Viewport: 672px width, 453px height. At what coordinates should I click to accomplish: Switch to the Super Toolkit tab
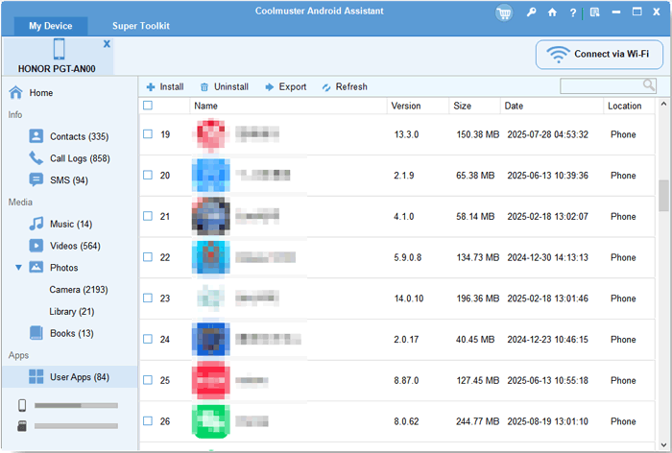pos(140,26)
